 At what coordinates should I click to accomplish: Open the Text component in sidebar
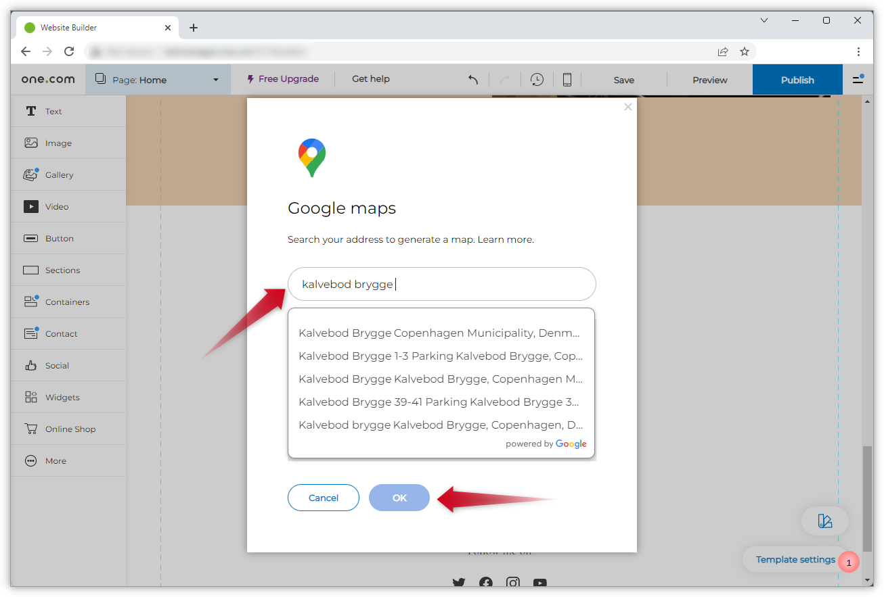coord(68,112)
